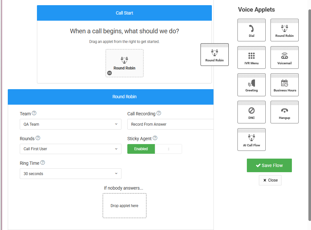
Task: Toggle Sticky Agent Enabled switch
Action: pyautogui.click(x=141, y=149)
